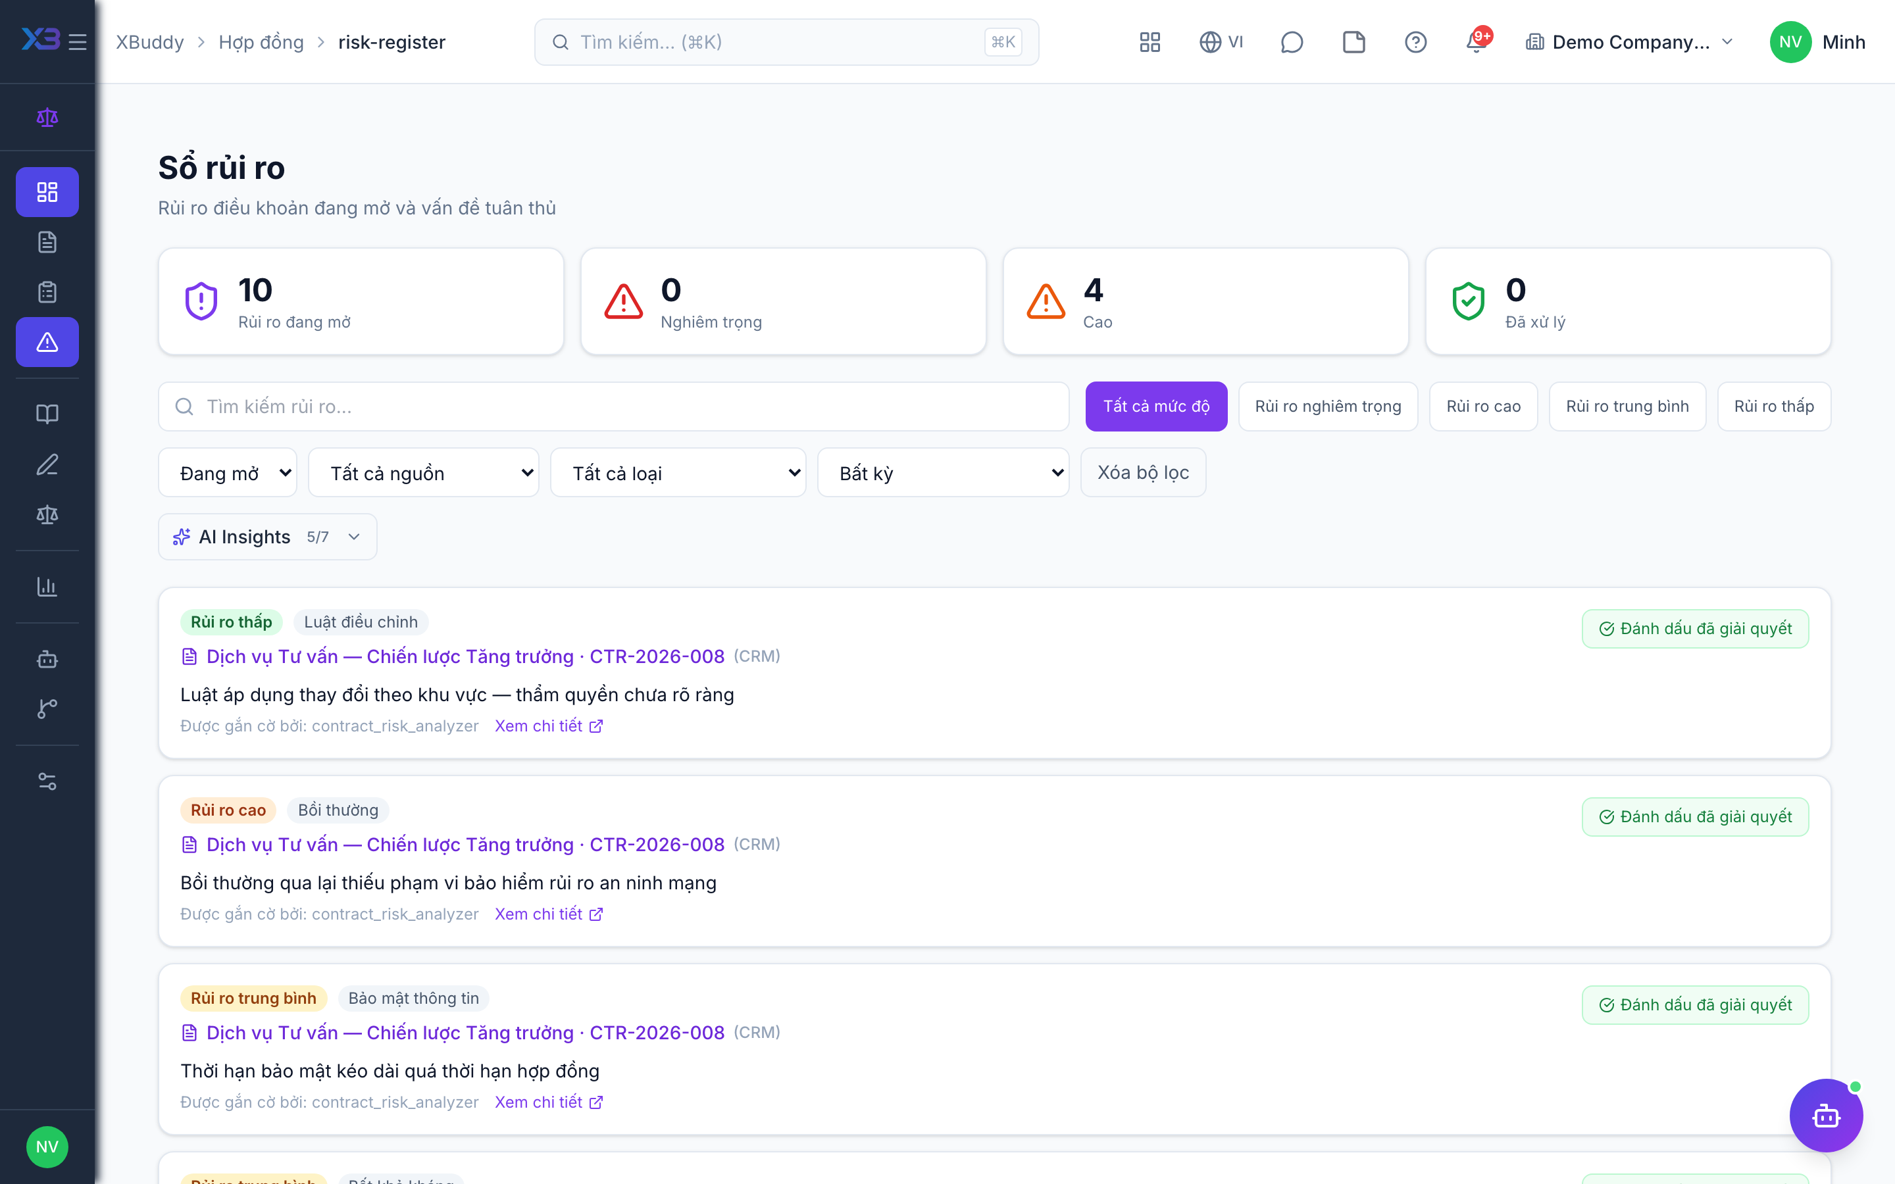
Task: Open the bar chart analytics sidebar icon
Action: pyautogui.click(x=47, y=587)
